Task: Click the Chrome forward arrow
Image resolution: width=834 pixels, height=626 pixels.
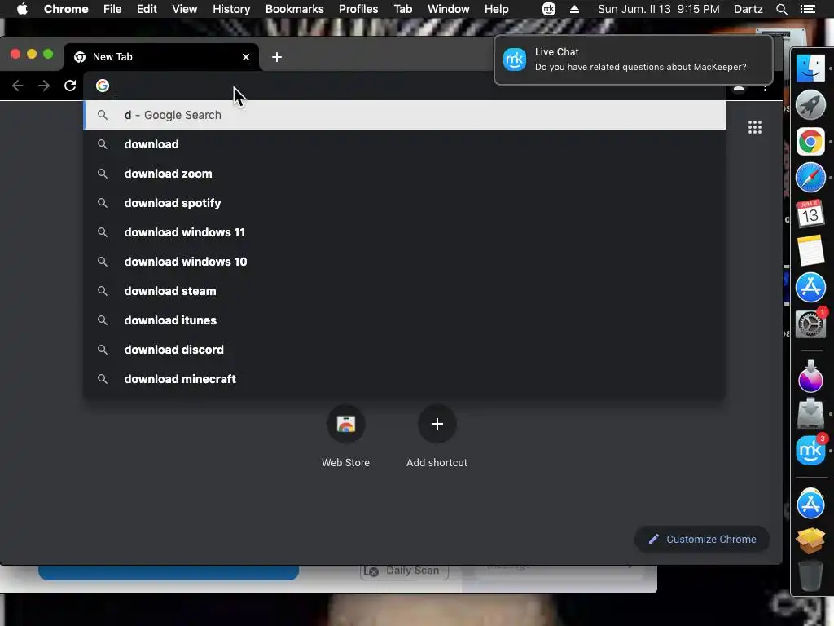Action: coord(44,86)
